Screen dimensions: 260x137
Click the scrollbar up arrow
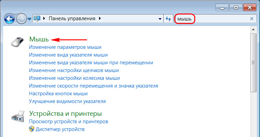click(253, 30)
